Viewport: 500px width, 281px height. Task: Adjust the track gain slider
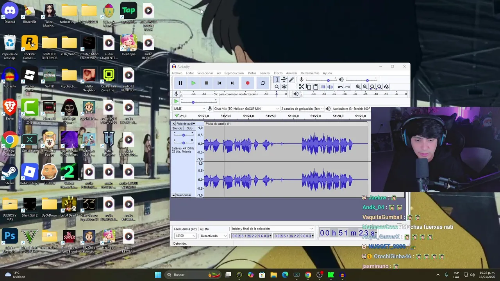coord(183,135)
